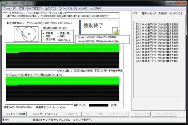Click the last [OK]: 14:01 log entry
Image resolution: width=188 pixels, height=125 pixels.
click(x=157, y=61)
